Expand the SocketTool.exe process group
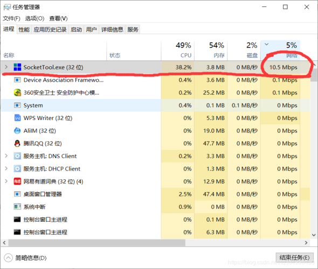 pyautogui.click(x=6, y=67)
